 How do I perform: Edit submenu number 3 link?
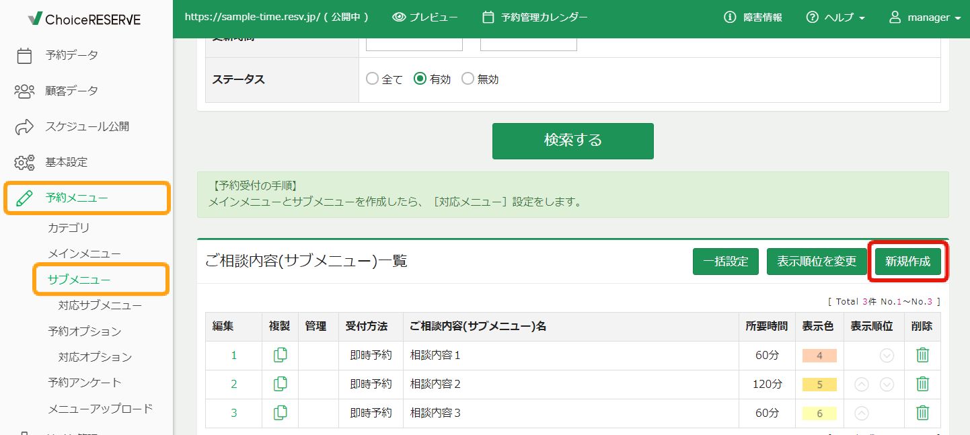pyautogui.click(x=234, y=413)
